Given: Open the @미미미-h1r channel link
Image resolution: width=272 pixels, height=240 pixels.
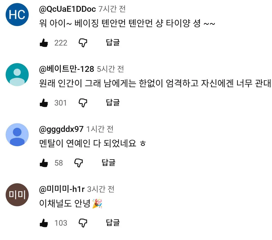Looking at the screenshot, I should pos(62,189).
